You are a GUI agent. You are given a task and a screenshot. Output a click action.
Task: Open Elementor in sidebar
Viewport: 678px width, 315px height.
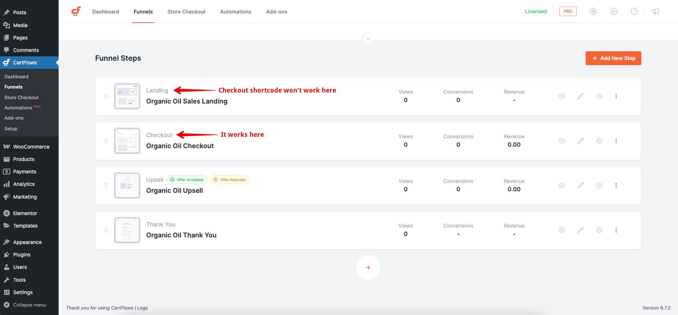[29, 213]
